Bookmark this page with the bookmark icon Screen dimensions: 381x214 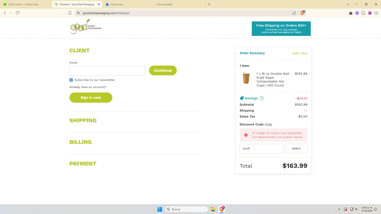coord(70,13)
